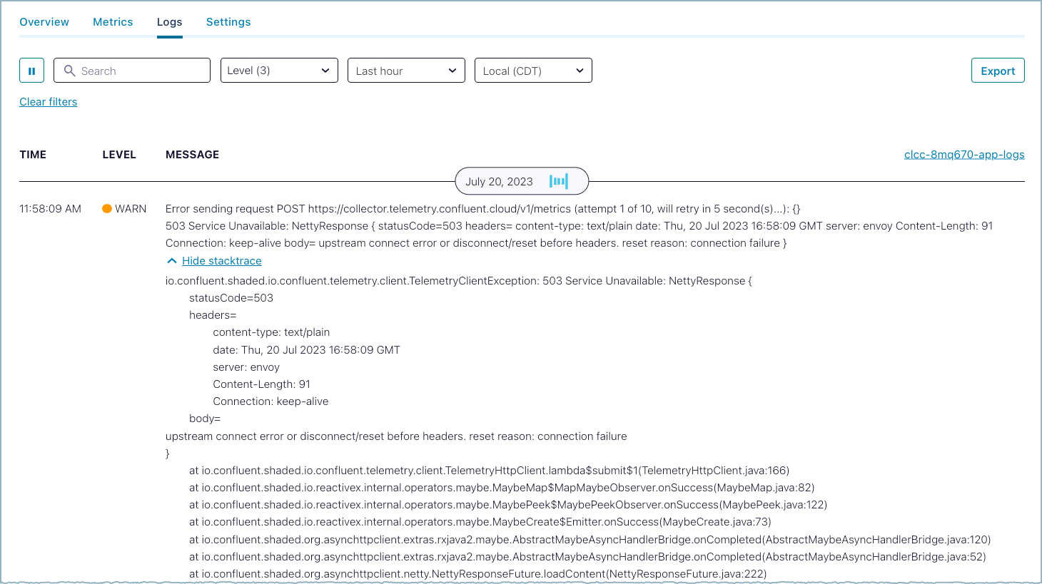
Task: Open the Level (3) filter dropdown
Action: (279, 71)
